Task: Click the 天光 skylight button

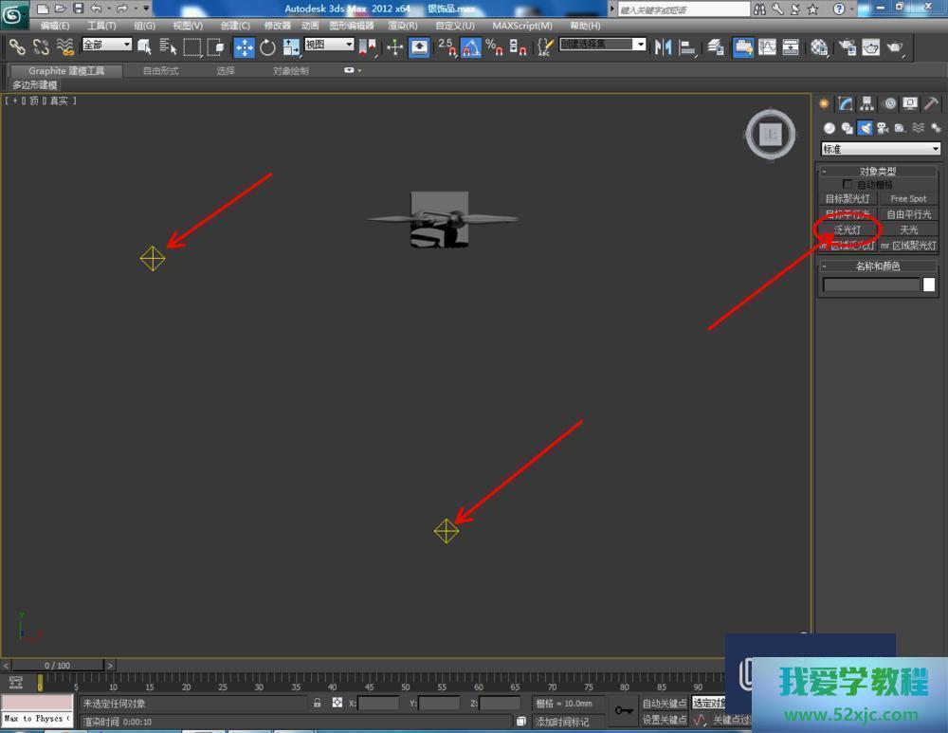Action: (x=908, y=229)
